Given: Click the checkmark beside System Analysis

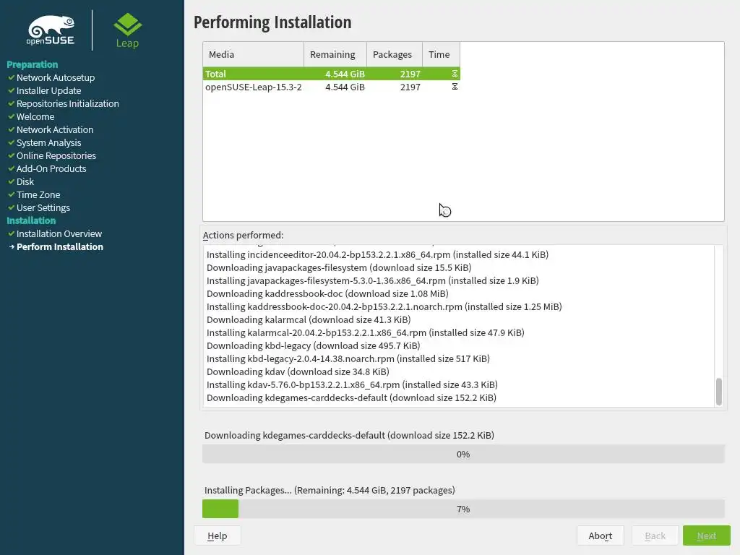Looking at the screenshot, I should 12,142.
